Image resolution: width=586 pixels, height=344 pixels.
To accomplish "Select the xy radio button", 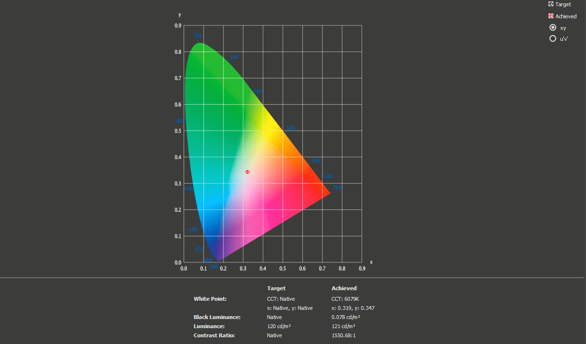I will (x=553, y=27).
